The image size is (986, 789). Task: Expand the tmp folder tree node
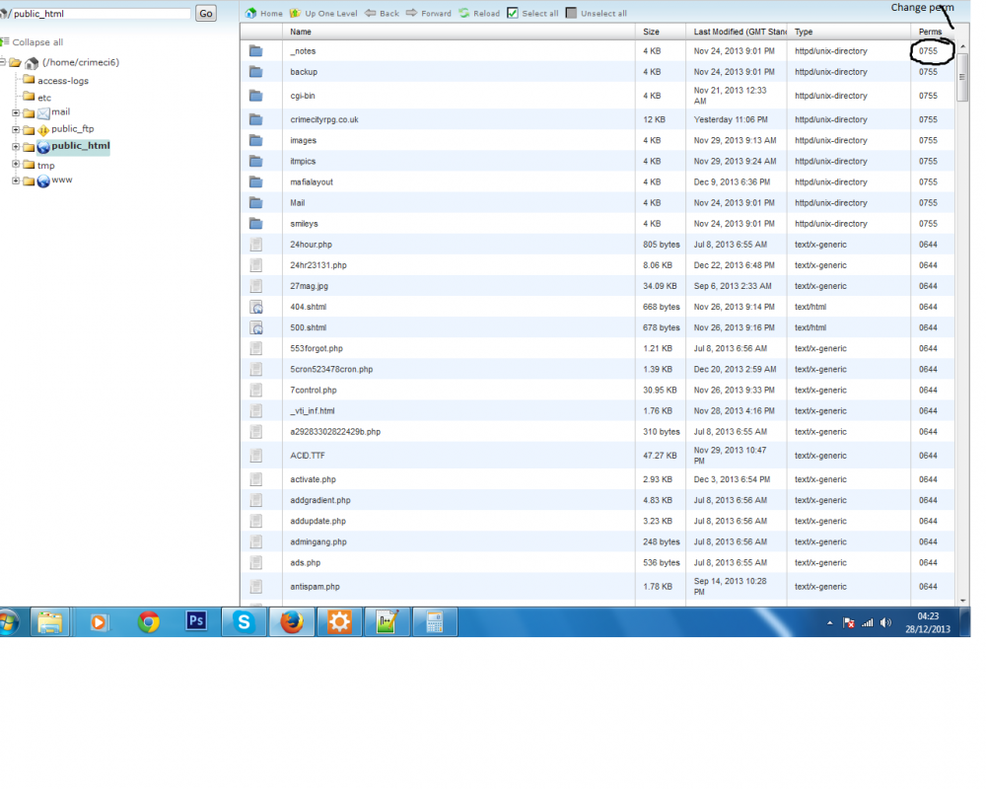point(16,166)
